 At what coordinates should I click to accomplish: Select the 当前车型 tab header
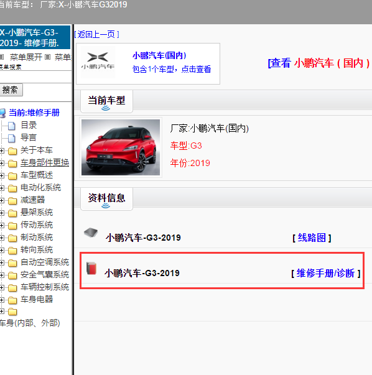coord(106,101)
